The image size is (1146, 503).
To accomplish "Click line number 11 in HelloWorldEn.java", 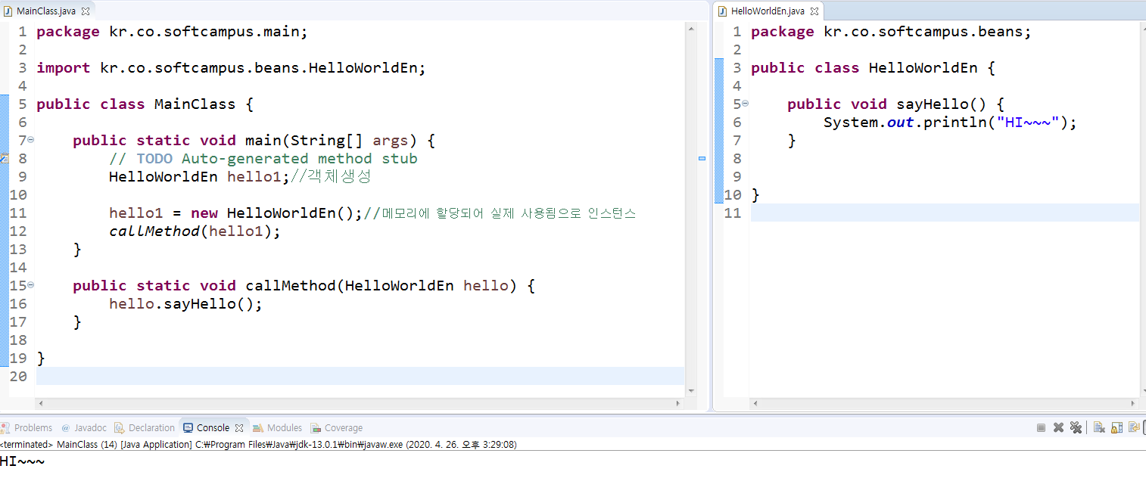I will point(733,213).
